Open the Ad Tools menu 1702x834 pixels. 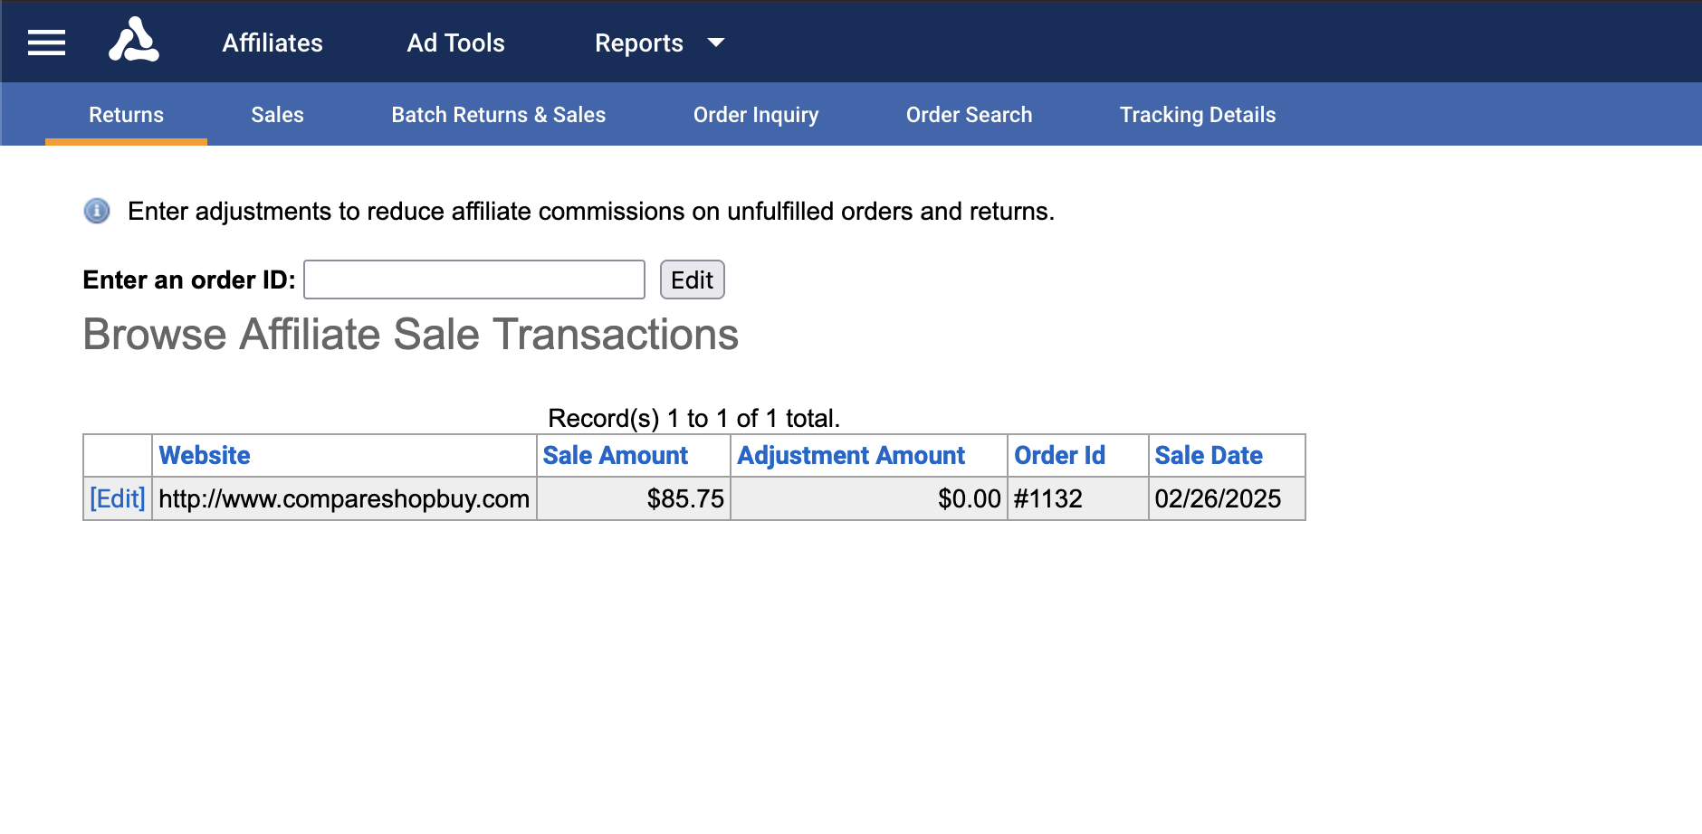pos(455,43)
